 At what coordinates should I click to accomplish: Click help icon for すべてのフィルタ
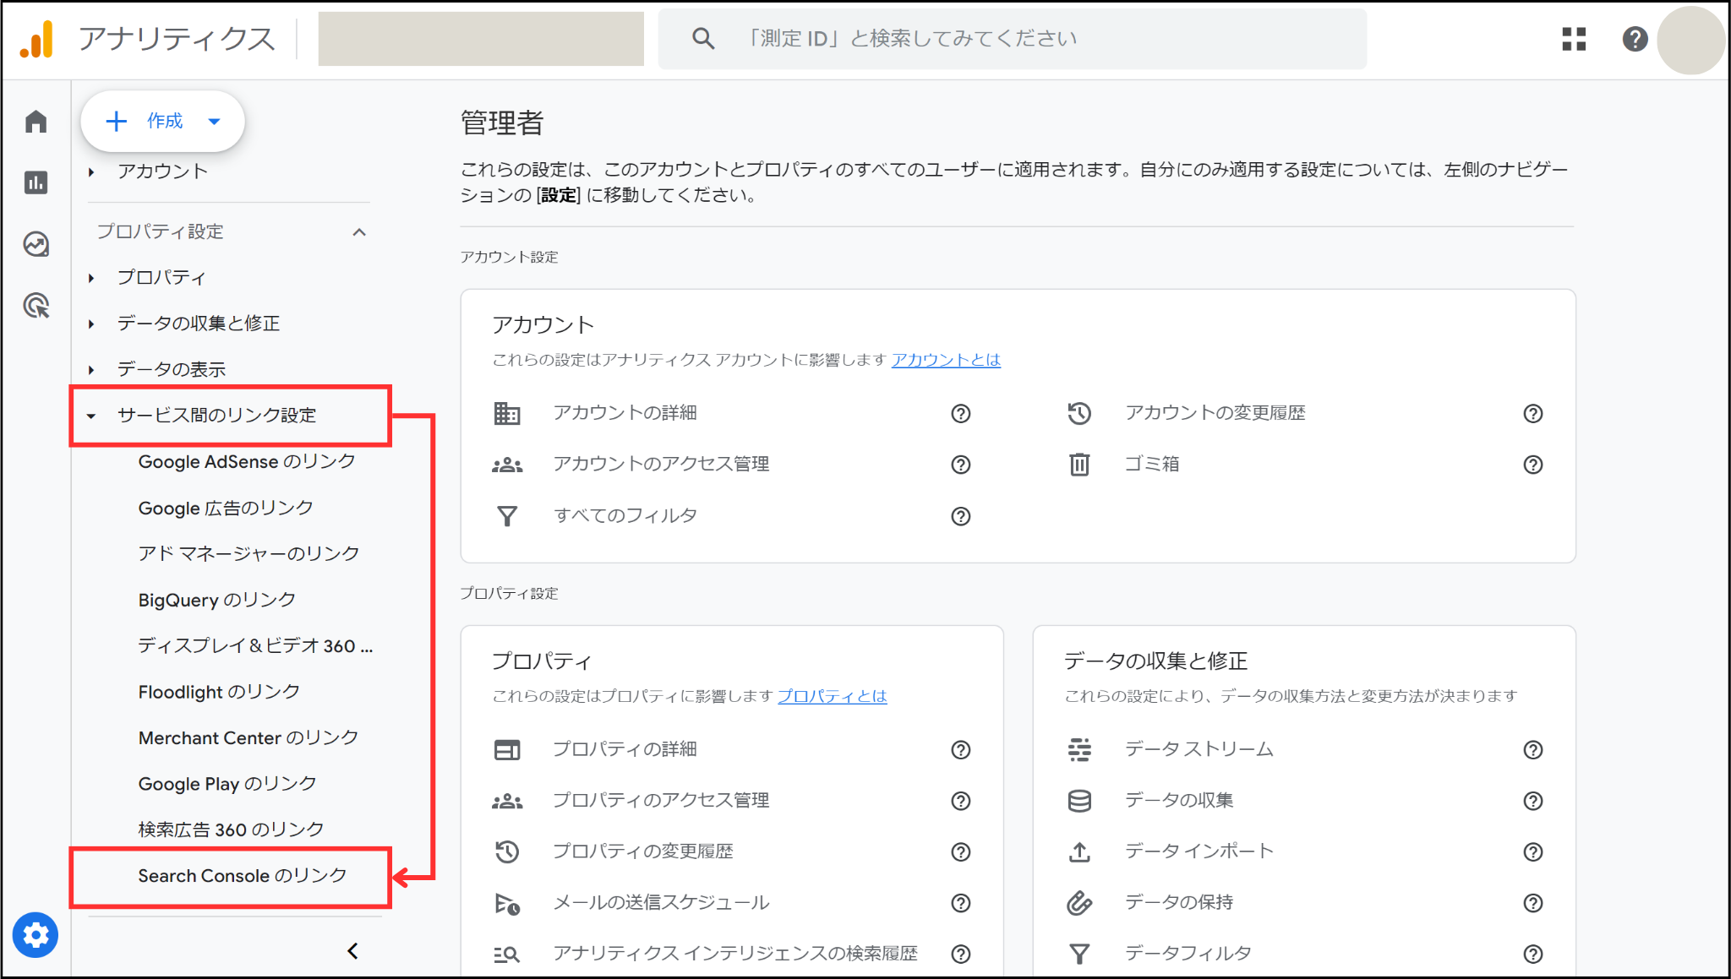(961, 516)
